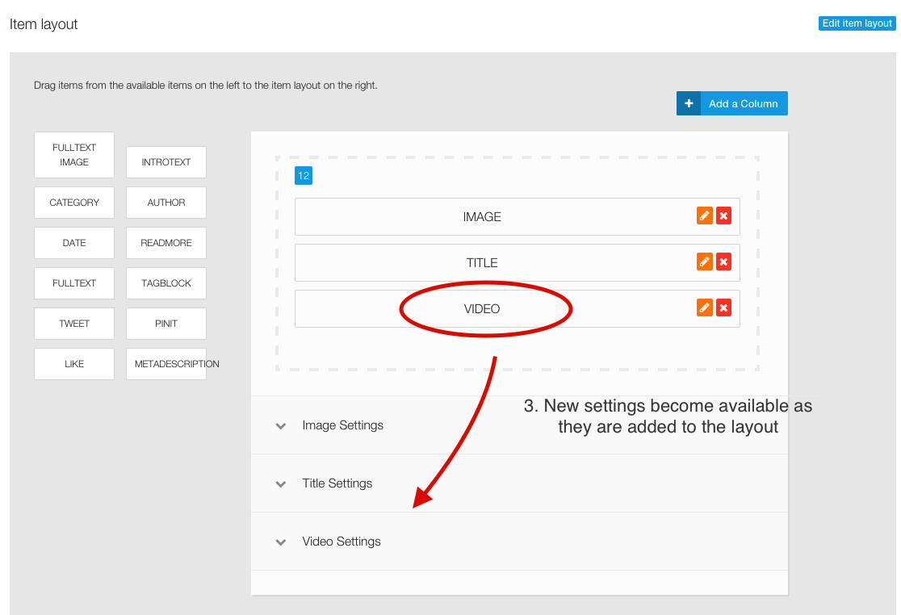Click the VIDEO layout block label
Screen dimensions: 901x615
(482, 309)
